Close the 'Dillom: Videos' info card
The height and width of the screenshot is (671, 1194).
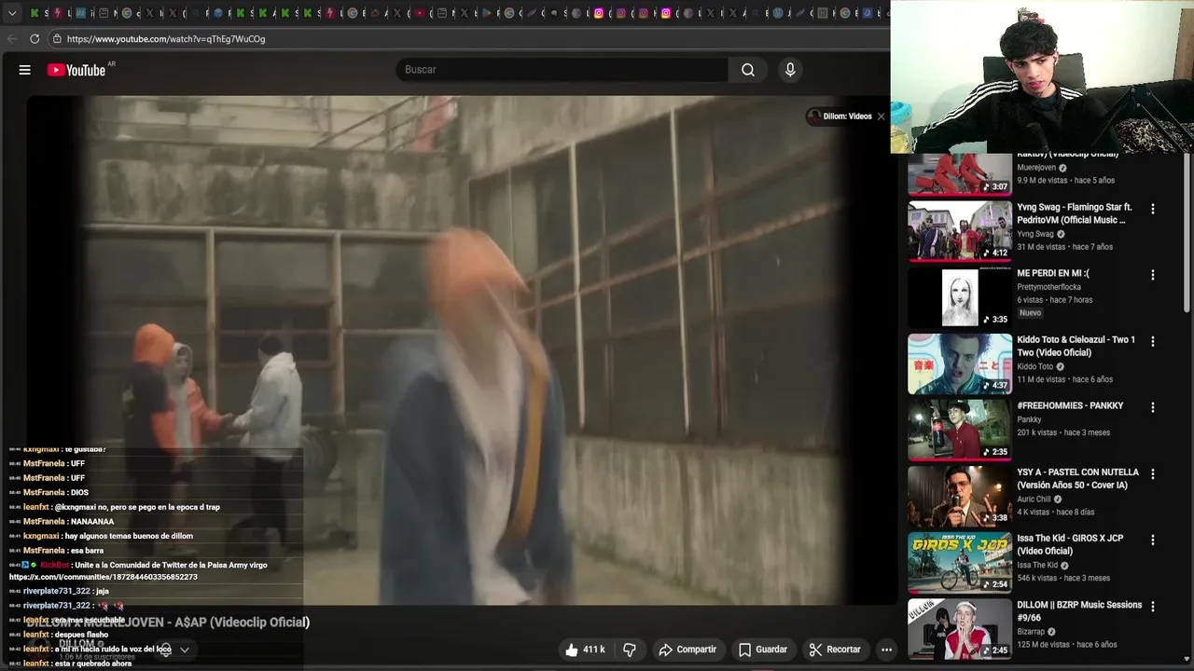pos(881,116)
